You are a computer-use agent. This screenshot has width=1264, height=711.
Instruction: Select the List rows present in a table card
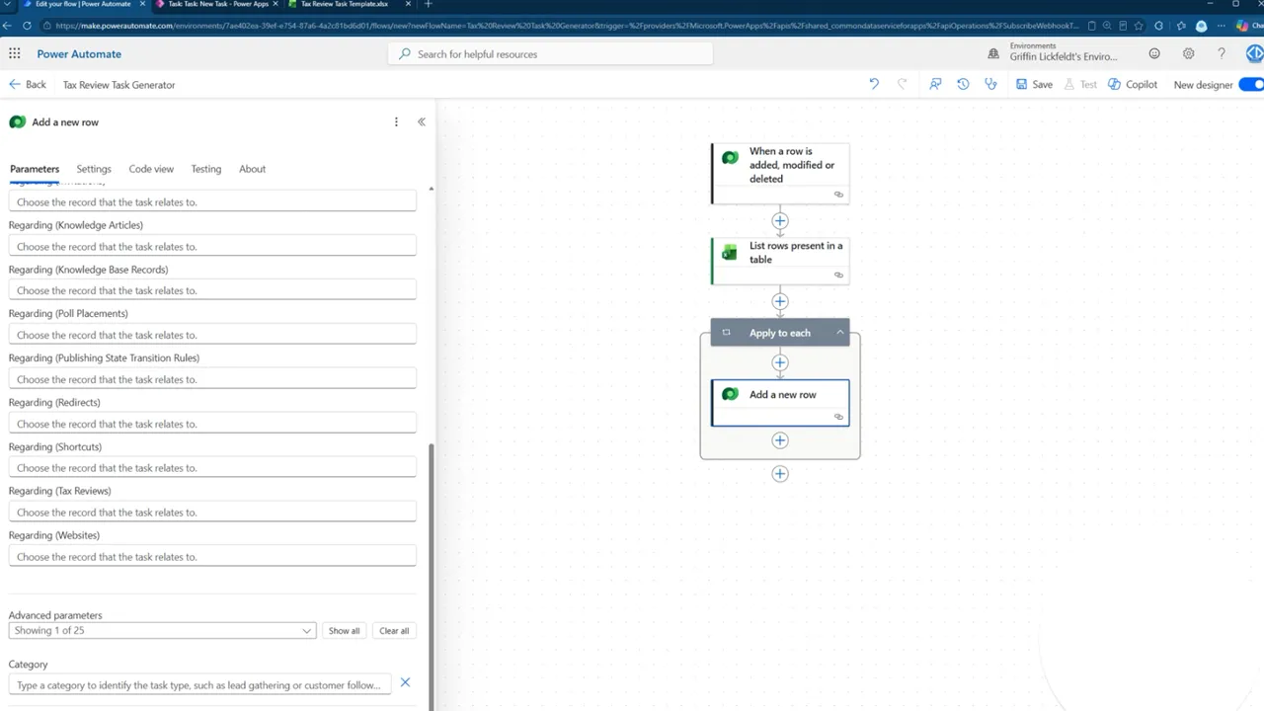780,260
